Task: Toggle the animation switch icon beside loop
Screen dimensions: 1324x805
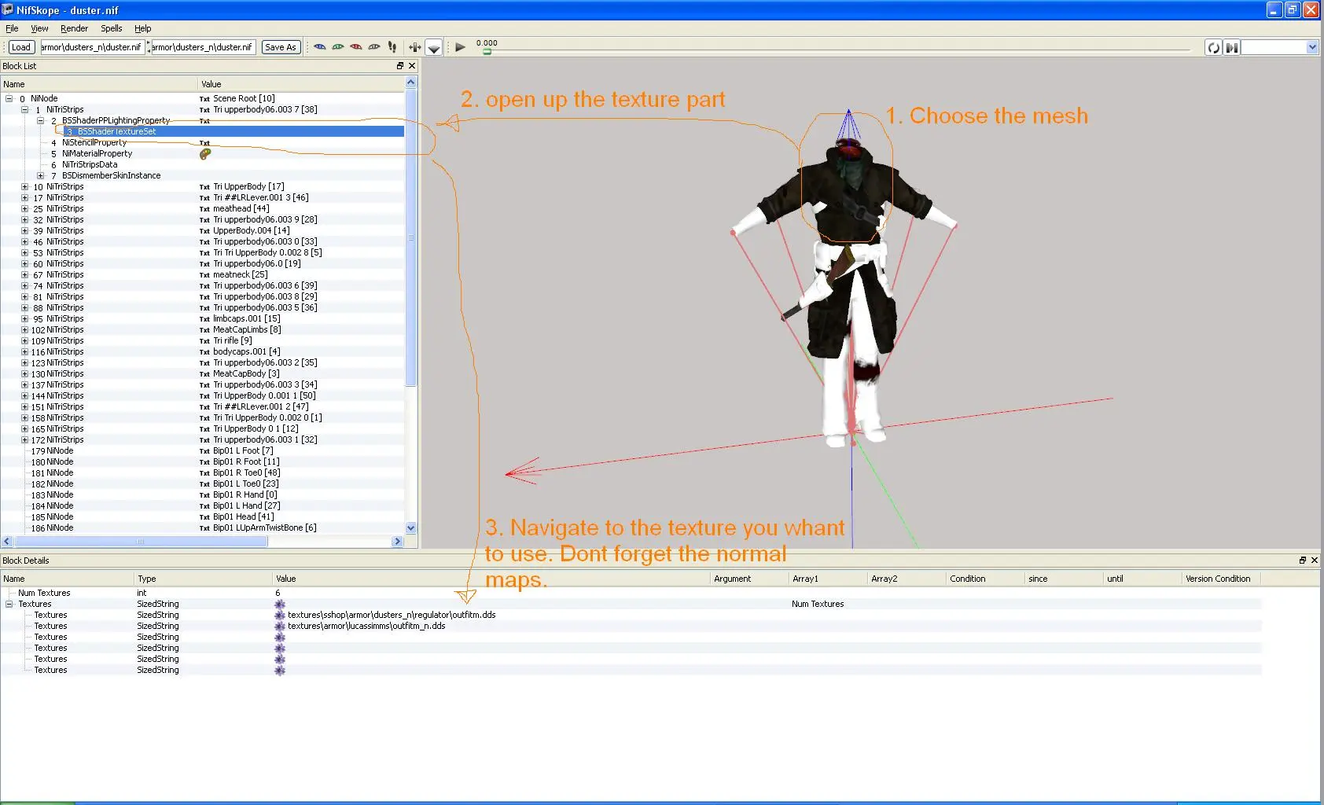Action: coord(1232,47)
